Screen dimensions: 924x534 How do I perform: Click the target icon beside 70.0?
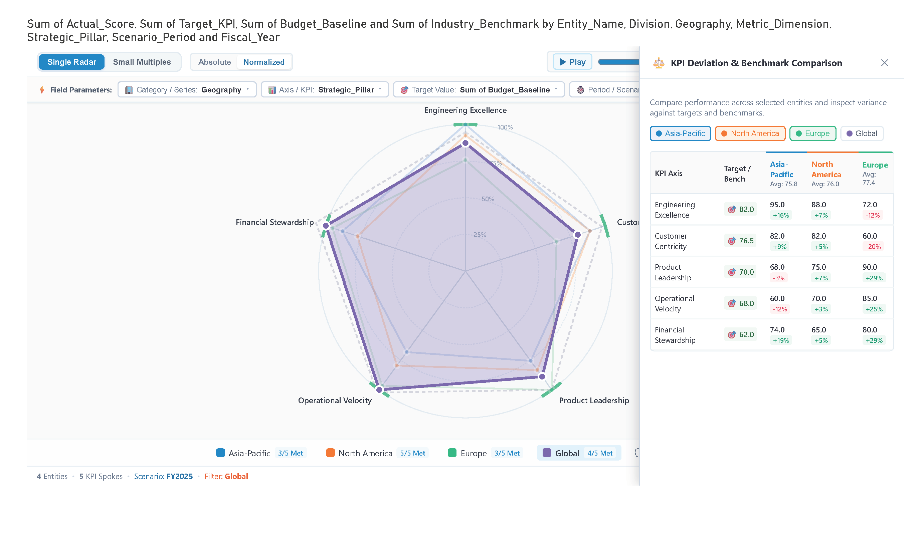[732, 272]
